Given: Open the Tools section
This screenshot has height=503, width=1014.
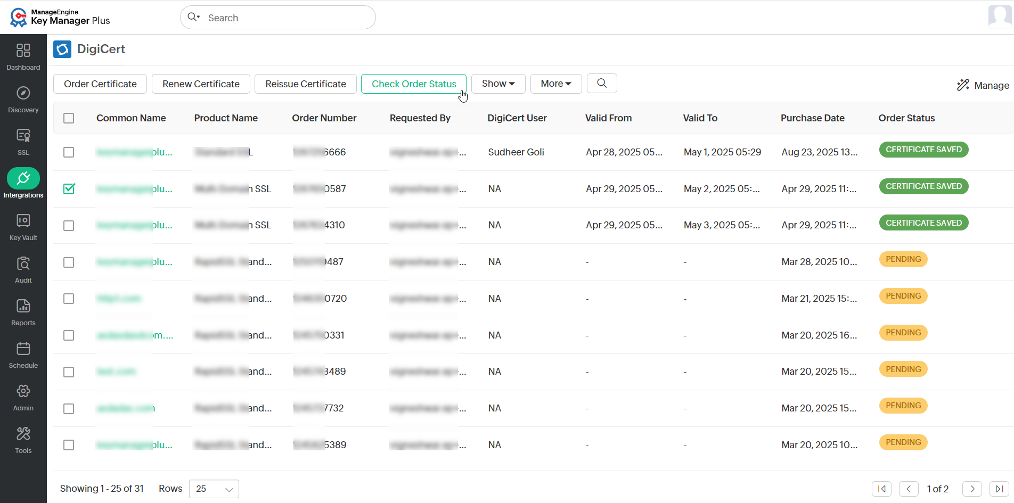Looking at the screenshot, I should click(23, 440).
